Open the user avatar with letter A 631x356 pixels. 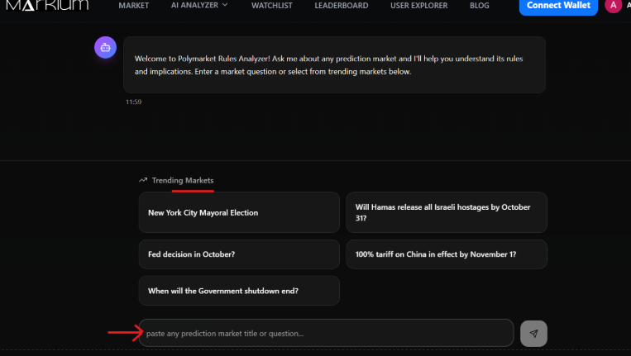[x=613, y=6]
